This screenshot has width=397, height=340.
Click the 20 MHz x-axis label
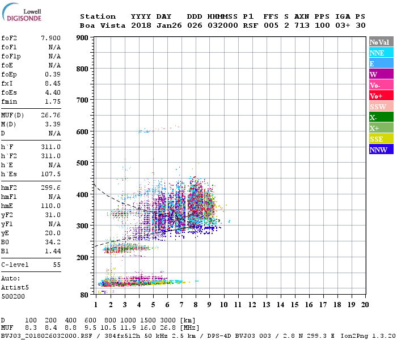tap(365, 305)
